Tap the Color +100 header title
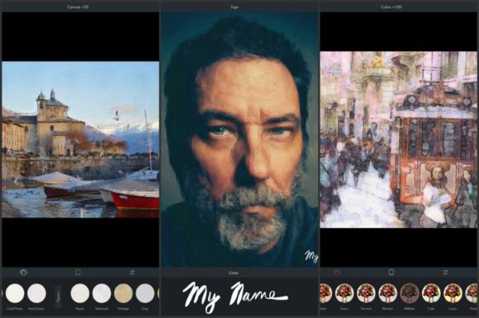 tap(391, 7)
